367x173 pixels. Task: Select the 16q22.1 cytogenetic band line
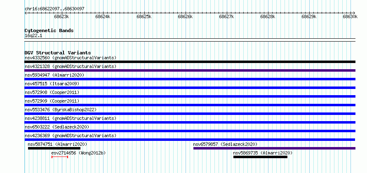190,40
